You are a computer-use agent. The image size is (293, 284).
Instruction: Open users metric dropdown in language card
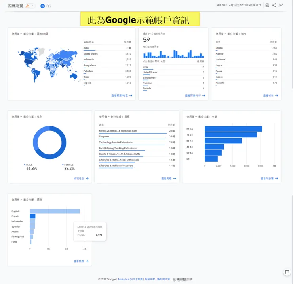click(x=17, y=199)
